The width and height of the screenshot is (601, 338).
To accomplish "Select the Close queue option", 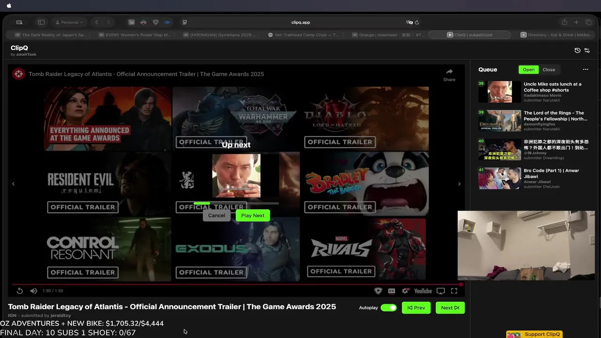I will (x=549, y=69).
